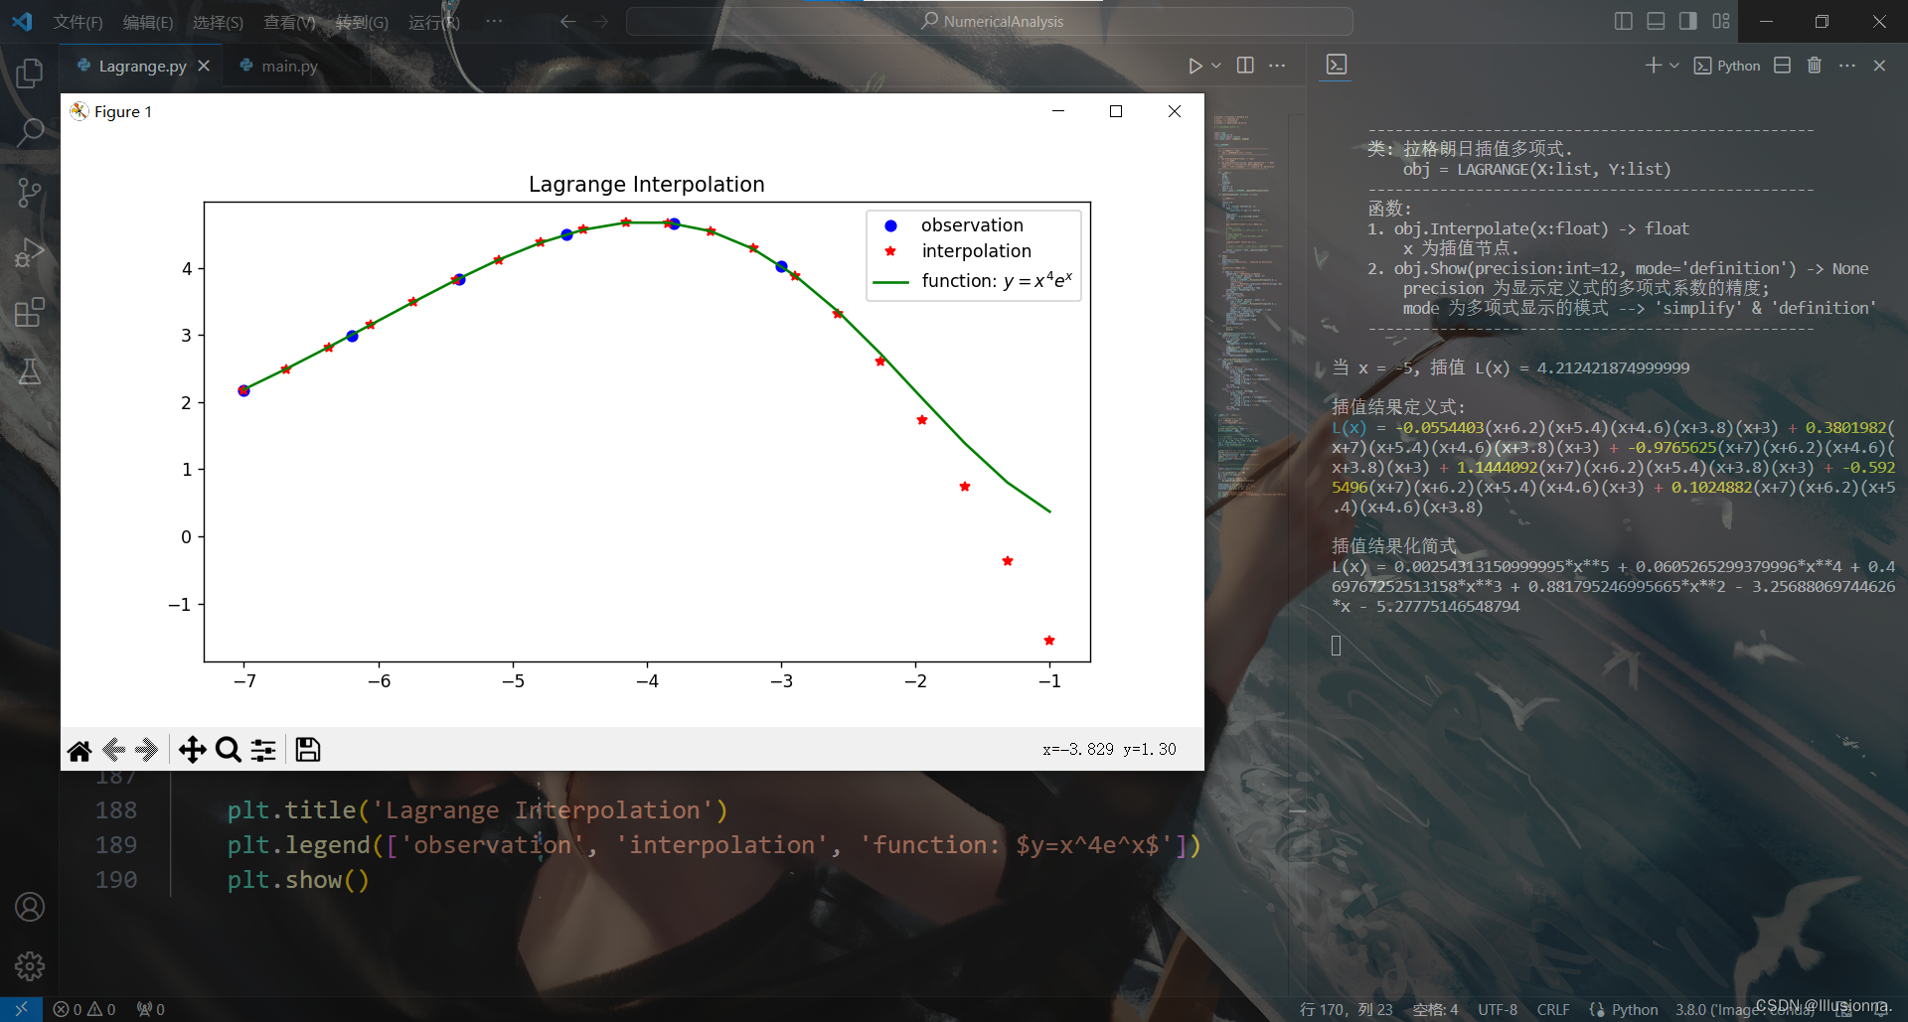Open the 转到(G) menu

tap(362, 22)
